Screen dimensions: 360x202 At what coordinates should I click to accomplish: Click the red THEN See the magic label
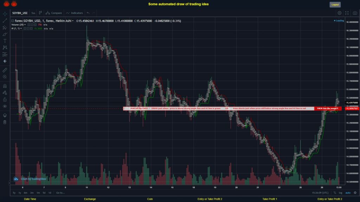(x=328, y=109)
